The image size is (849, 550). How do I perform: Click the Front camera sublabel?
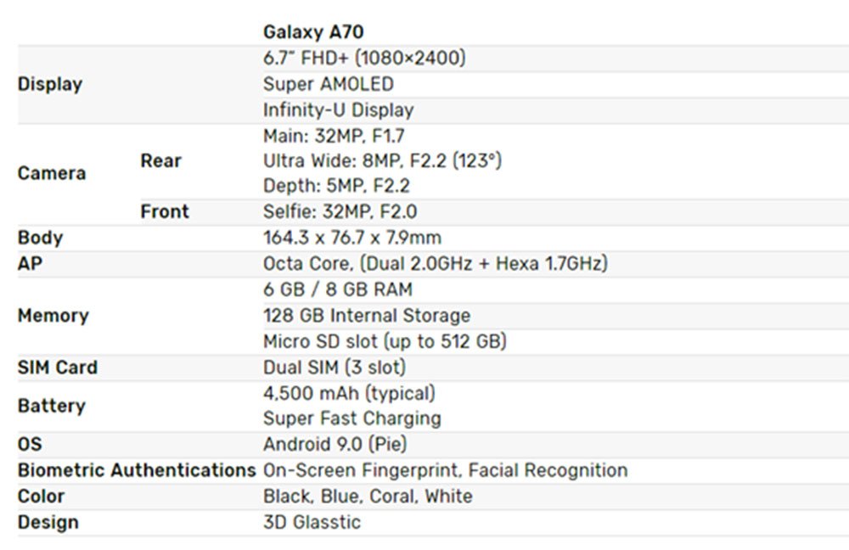pos(165,211)
